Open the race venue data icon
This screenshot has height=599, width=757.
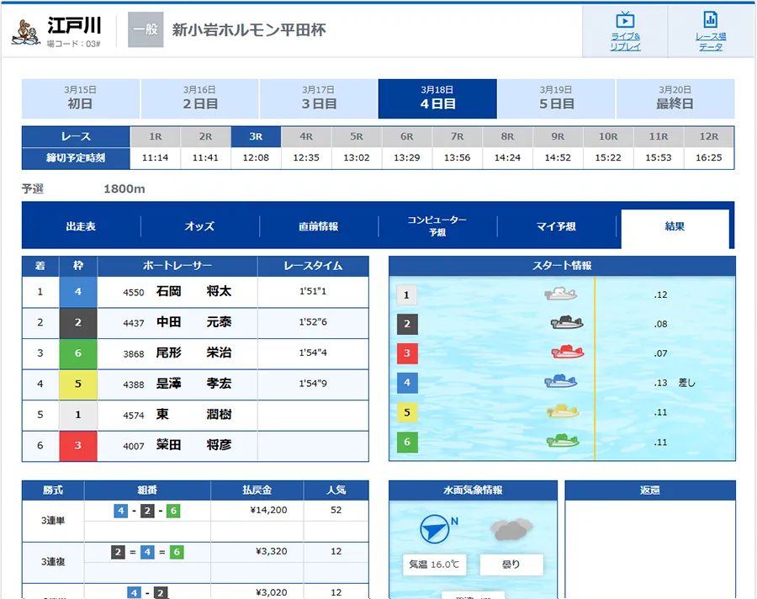[x=710, y=30]
